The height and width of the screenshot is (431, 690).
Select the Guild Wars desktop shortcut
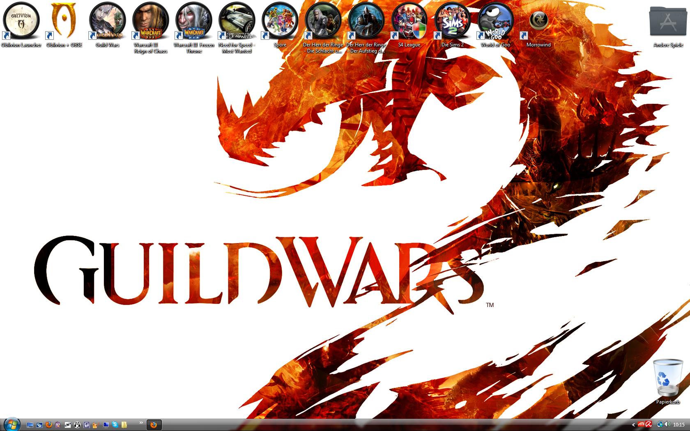[x=108, y=21]
